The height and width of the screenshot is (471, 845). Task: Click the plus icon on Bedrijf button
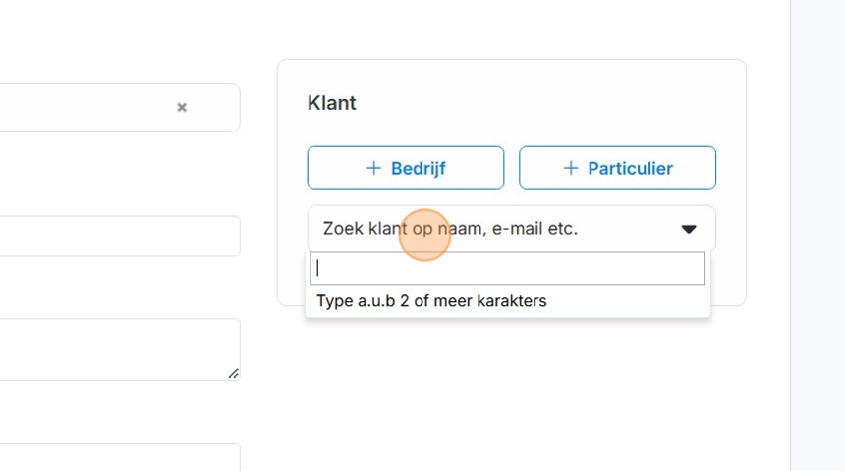point(373,168)
